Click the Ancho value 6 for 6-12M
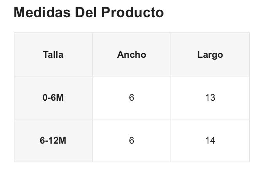The width and height of the screenshot is (262, 169). click(x=131, y=141)
